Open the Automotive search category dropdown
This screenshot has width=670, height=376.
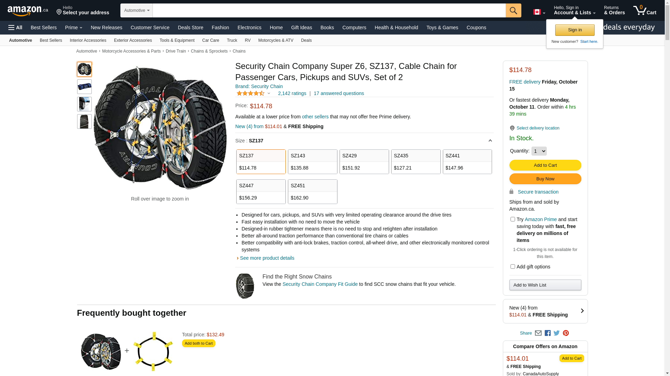pos(136,10)
